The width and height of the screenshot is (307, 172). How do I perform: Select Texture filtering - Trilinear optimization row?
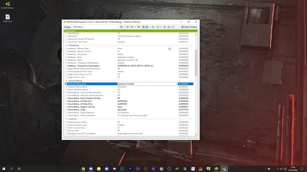click(129, 116)
